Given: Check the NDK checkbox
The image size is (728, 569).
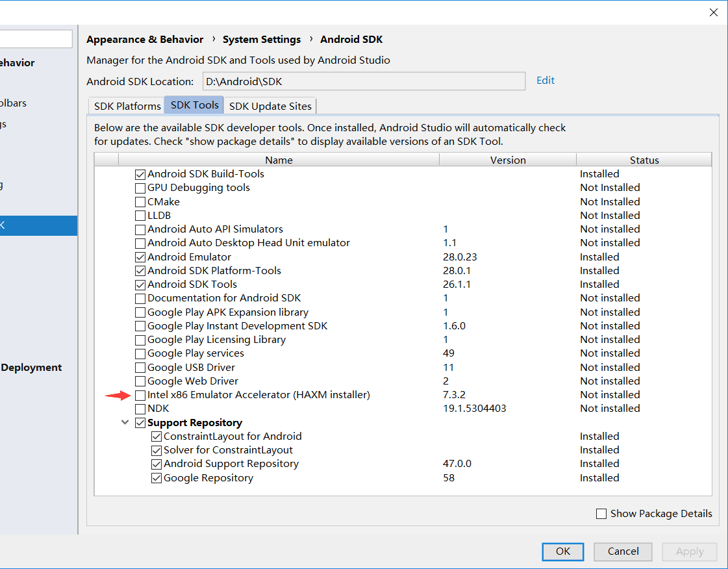Looking at the screenshot, I should (140, 409).
